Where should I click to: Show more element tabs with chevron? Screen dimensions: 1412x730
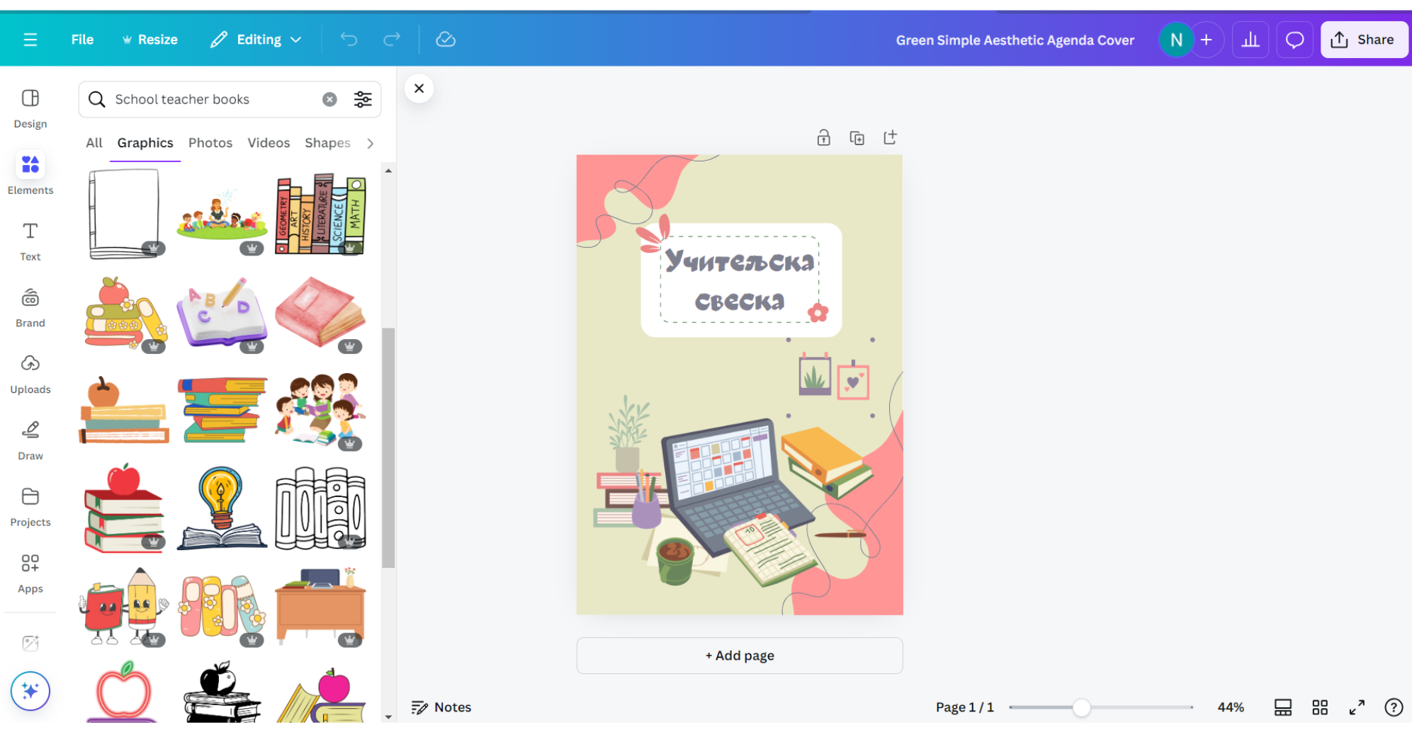pyautogui.click(x=370, y=143)
